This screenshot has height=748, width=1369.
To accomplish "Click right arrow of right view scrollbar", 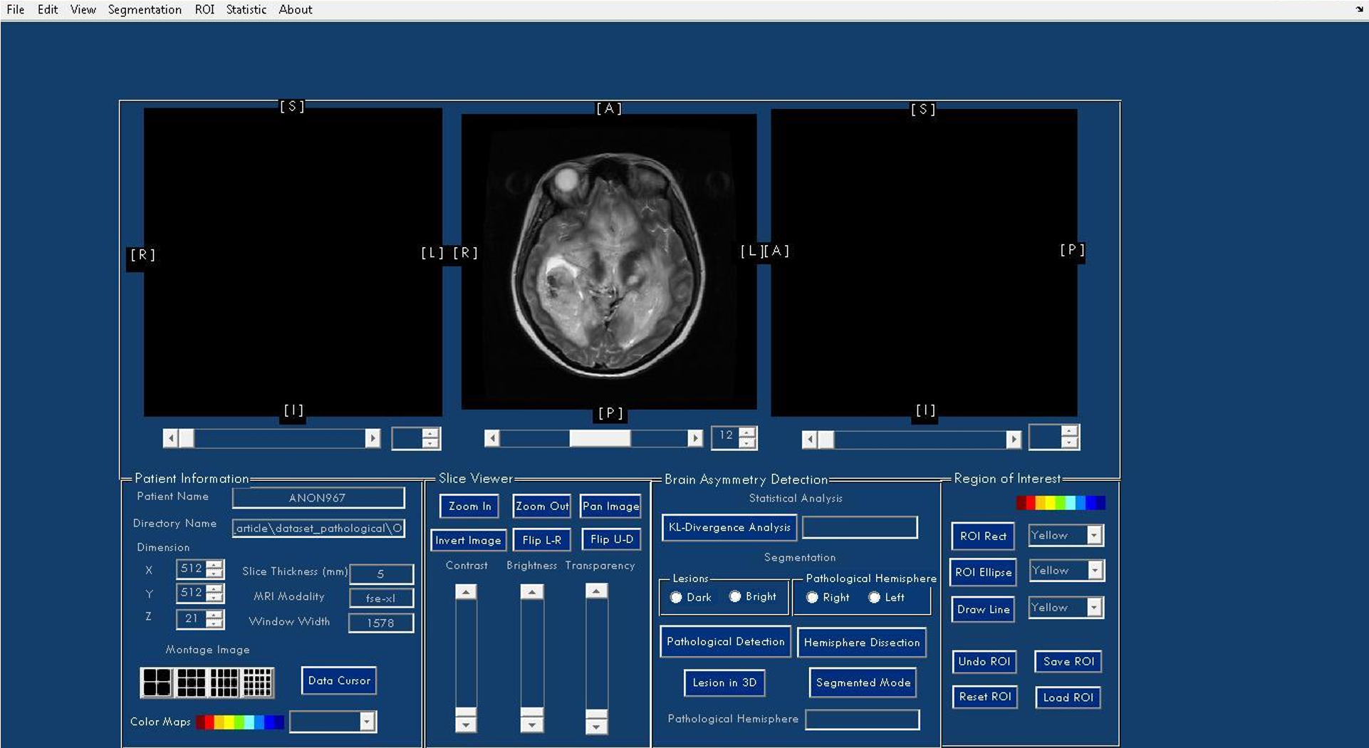I will tap(1014, 440).
